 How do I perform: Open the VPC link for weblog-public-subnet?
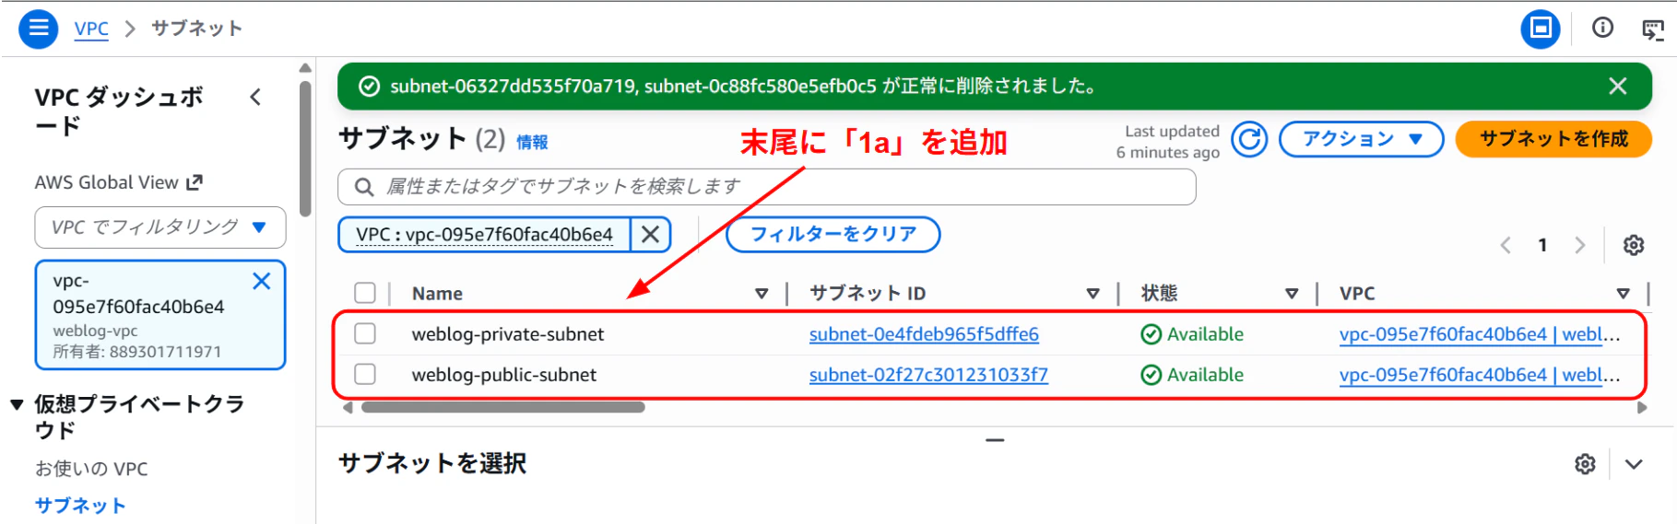[1480, 375]
